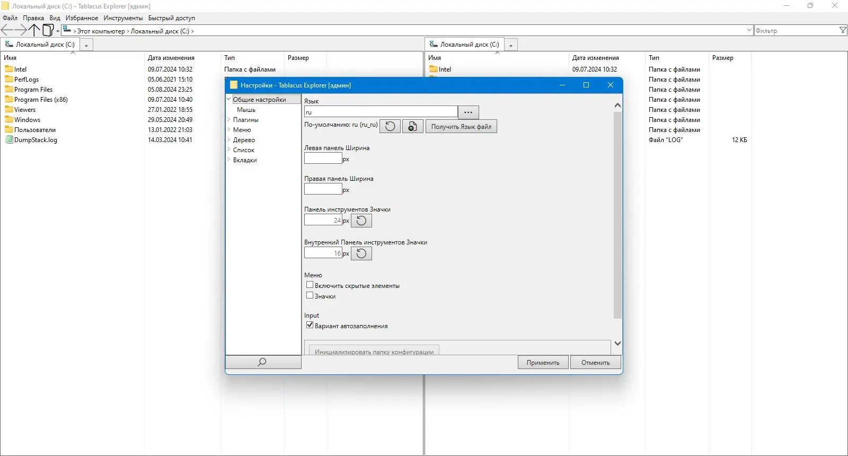
Task: Expand the Дерево tree node
Action: [x=229, y=139]
